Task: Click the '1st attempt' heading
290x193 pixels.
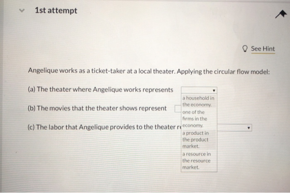Action: pyautogui.click(x=56, y=10)
